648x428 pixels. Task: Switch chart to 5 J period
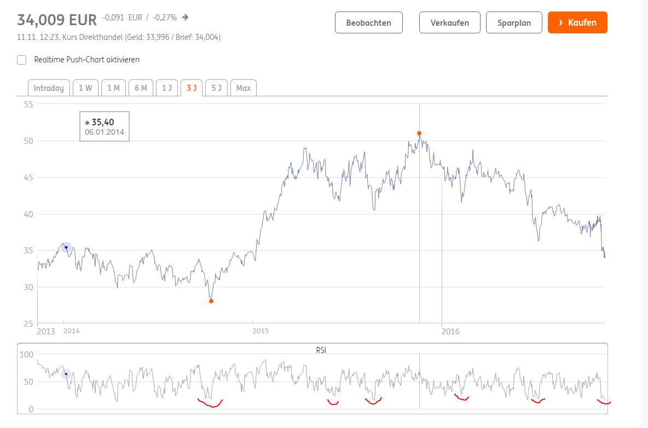(x=217, y=88)
